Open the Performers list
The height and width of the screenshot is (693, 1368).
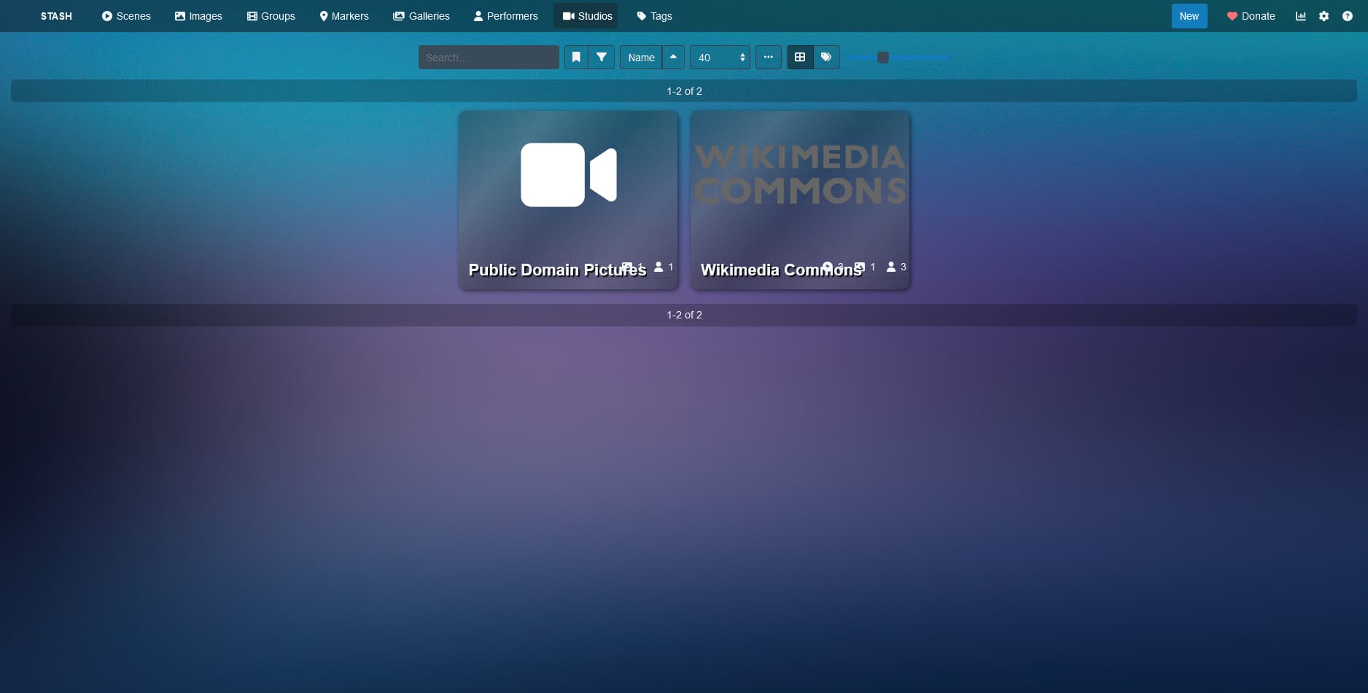pyautogui.click(x=506, y=16)
